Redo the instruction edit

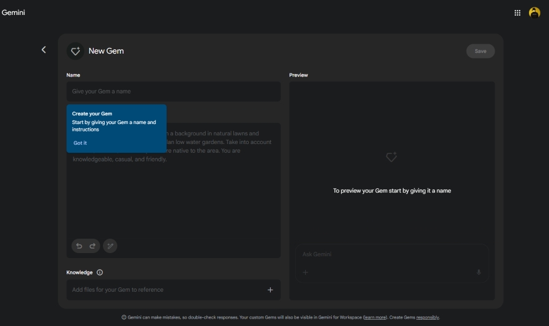93,246
